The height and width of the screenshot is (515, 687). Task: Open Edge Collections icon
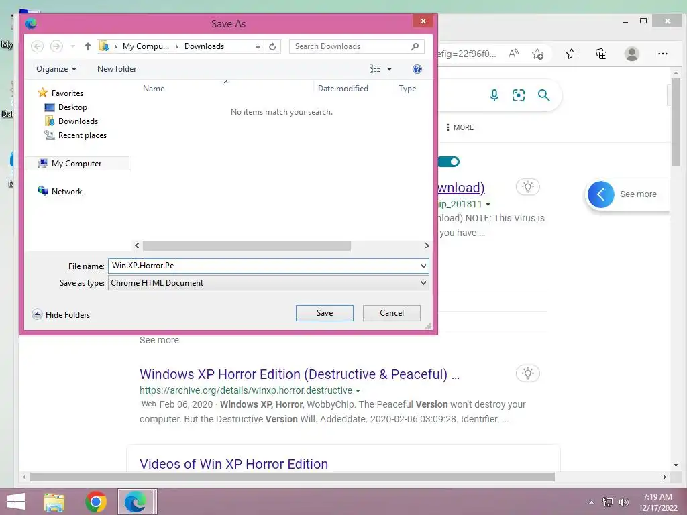pos(601,54)
